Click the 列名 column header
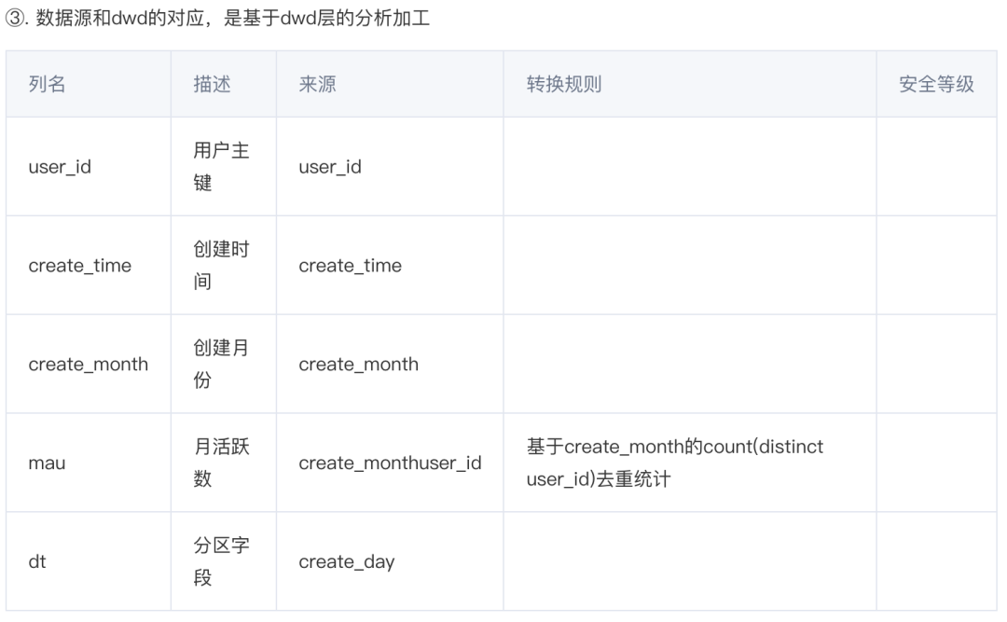The width and height of the screenshot is (1007, 622). 48,84
